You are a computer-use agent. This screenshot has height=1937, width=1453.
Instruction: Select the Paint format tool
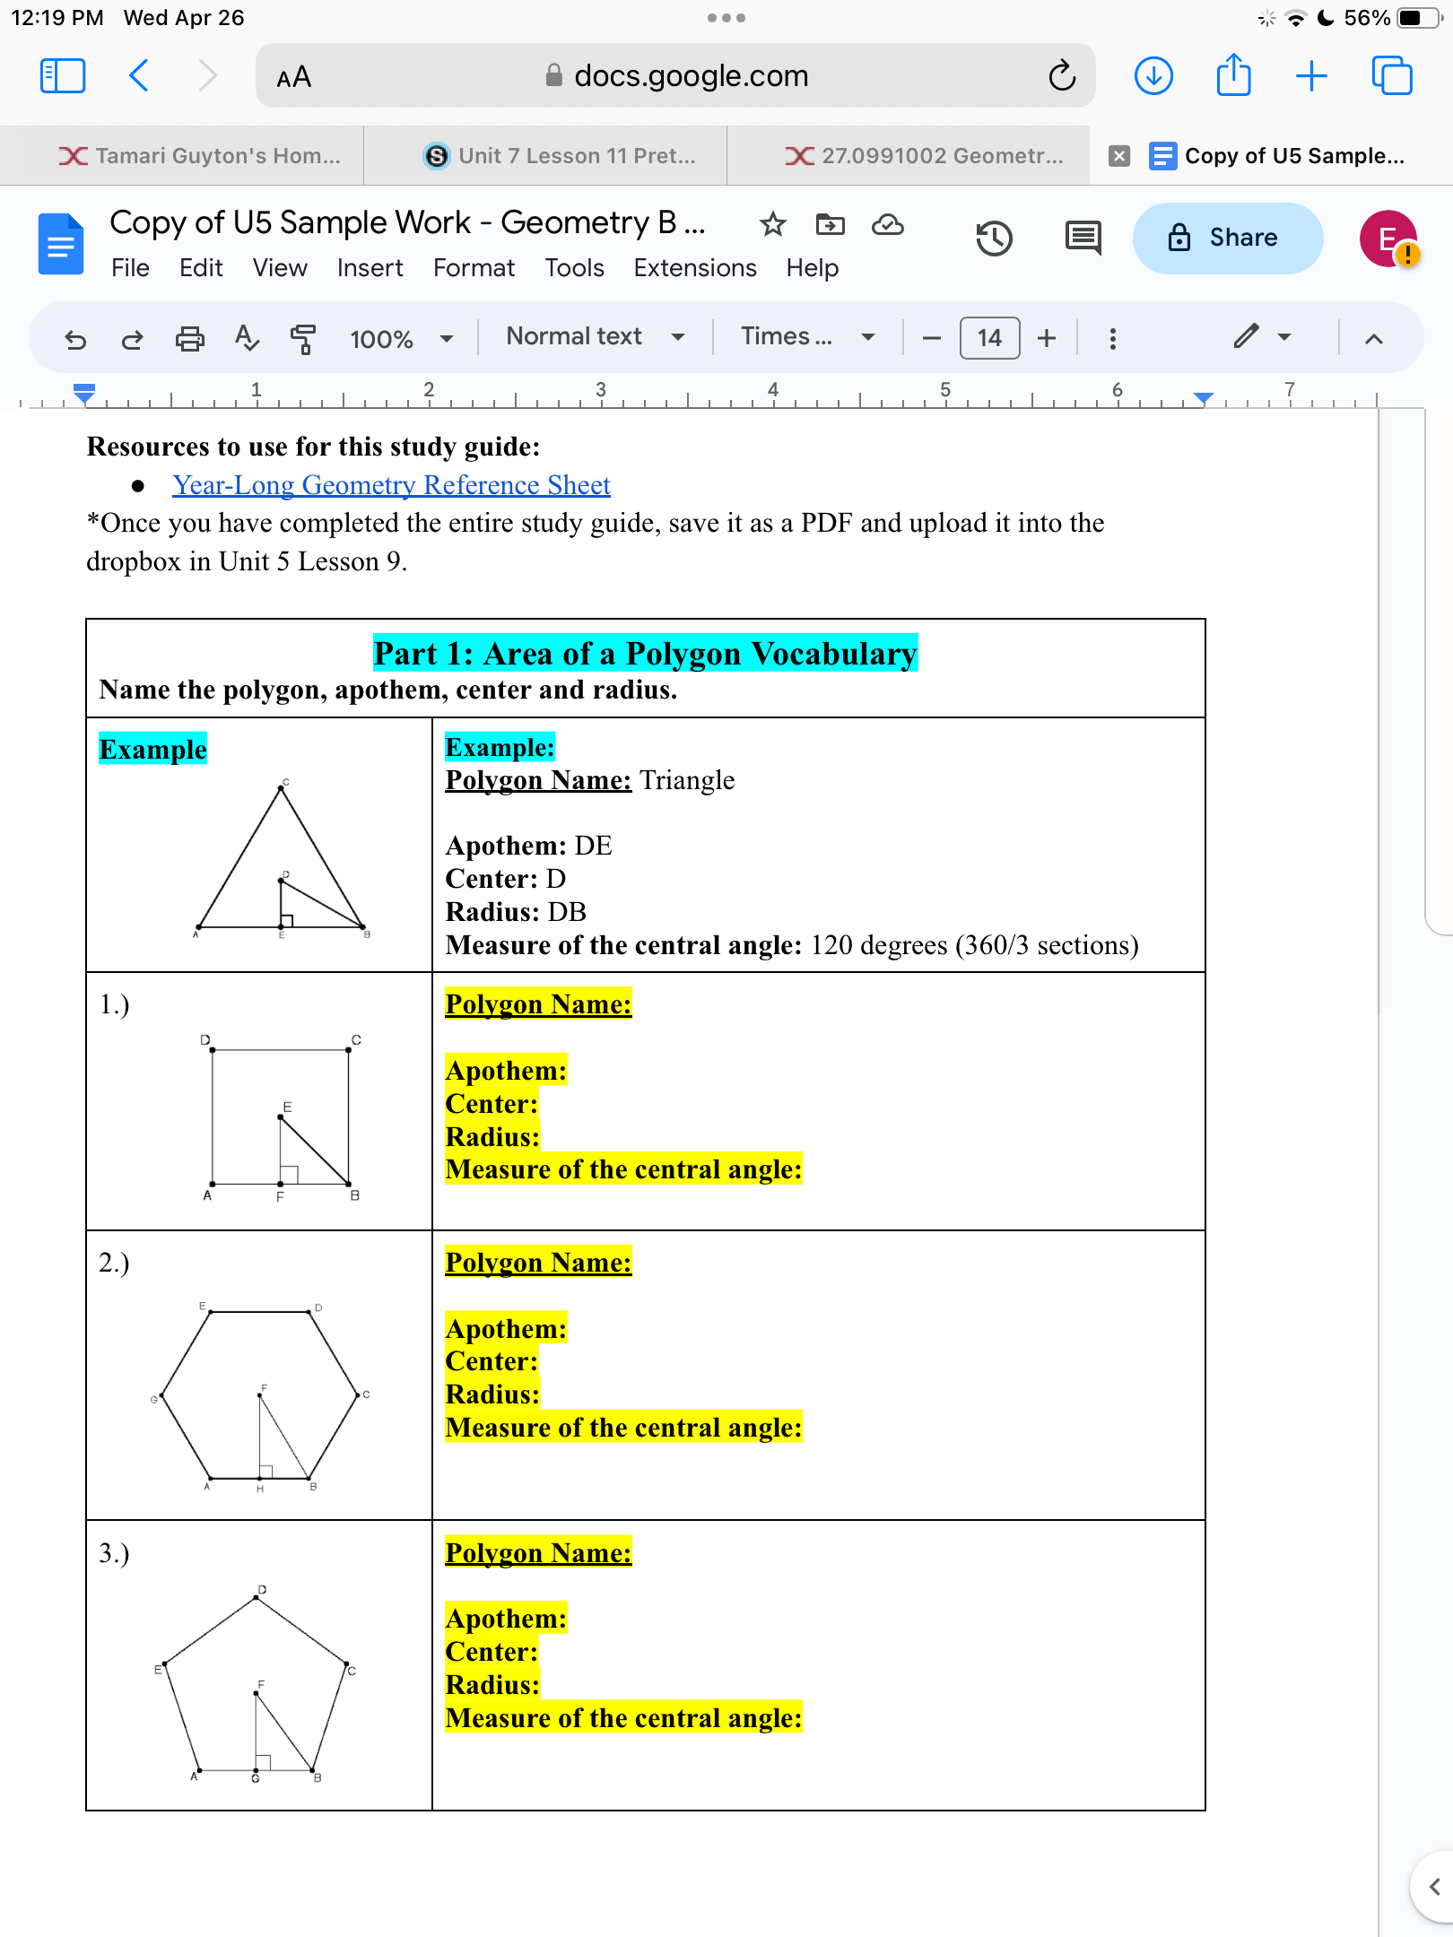tap(302, 339)
